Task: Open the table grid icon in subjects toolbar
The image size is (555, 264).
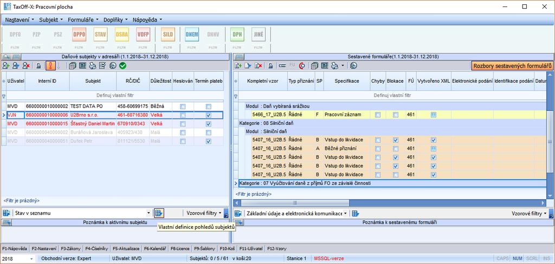Action: pos(82,65)
